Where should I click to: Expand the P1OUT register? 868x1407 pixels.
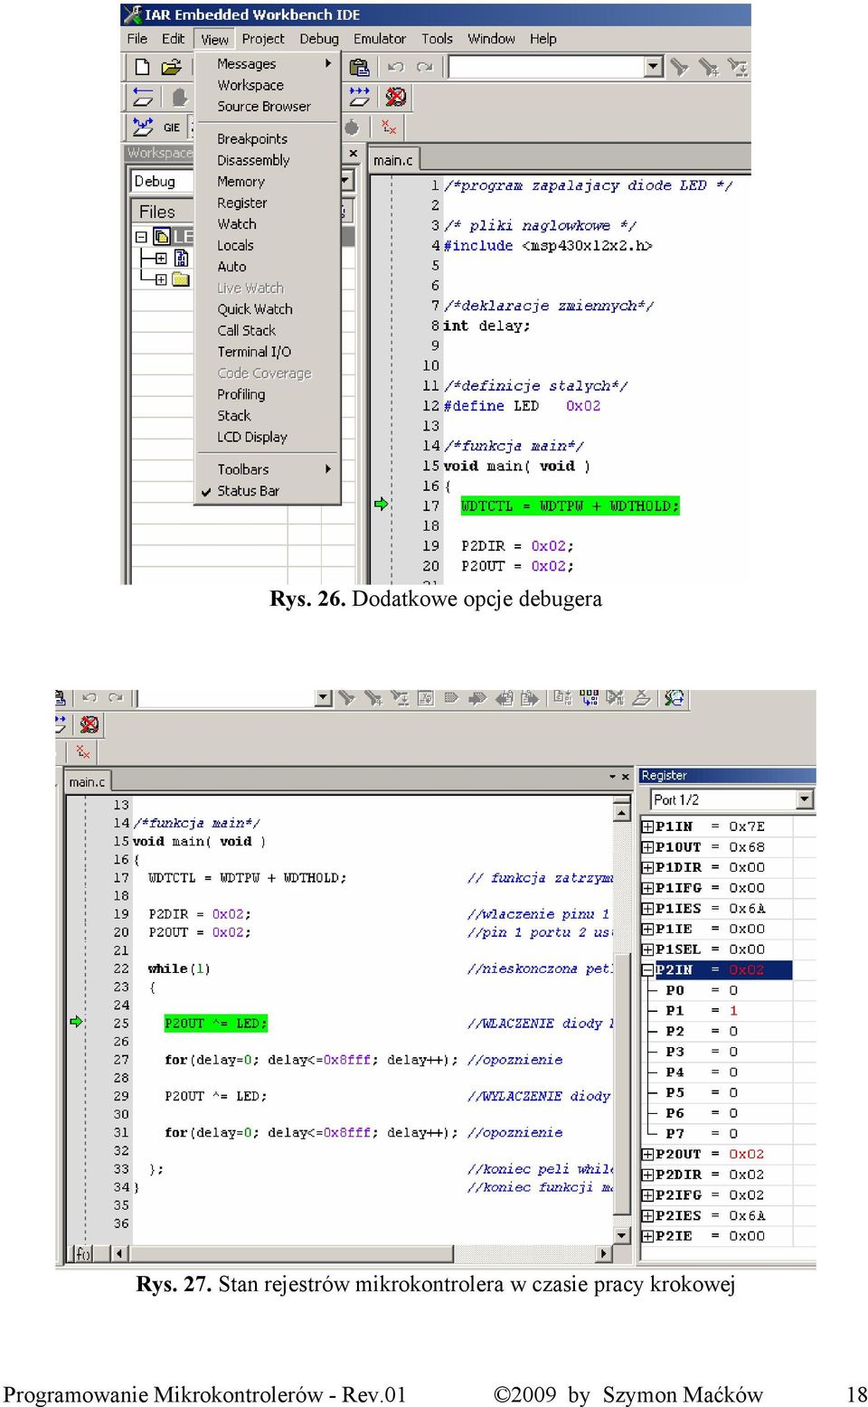click(x=647, y=847)
